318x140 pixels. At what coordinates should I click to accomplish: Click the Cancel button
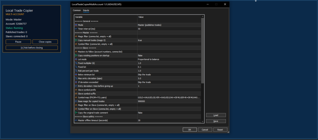click(205, 130)
